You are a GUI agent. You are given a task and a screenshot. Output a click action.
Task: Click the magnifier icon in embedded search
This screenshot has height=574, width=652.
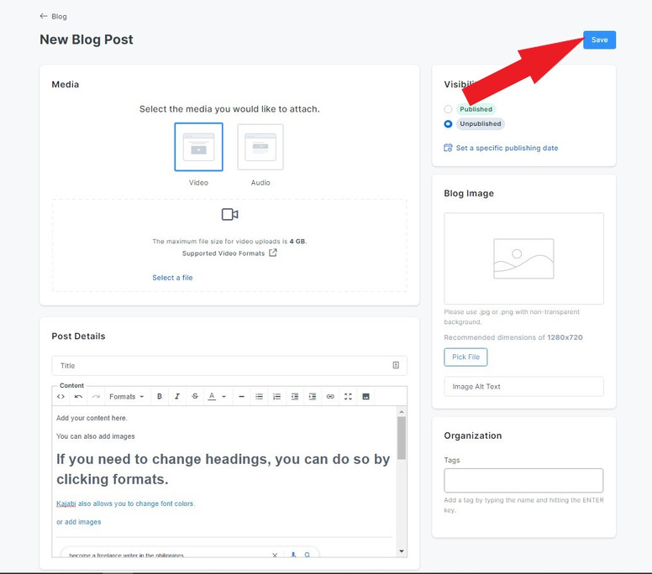tap(308, 555)
